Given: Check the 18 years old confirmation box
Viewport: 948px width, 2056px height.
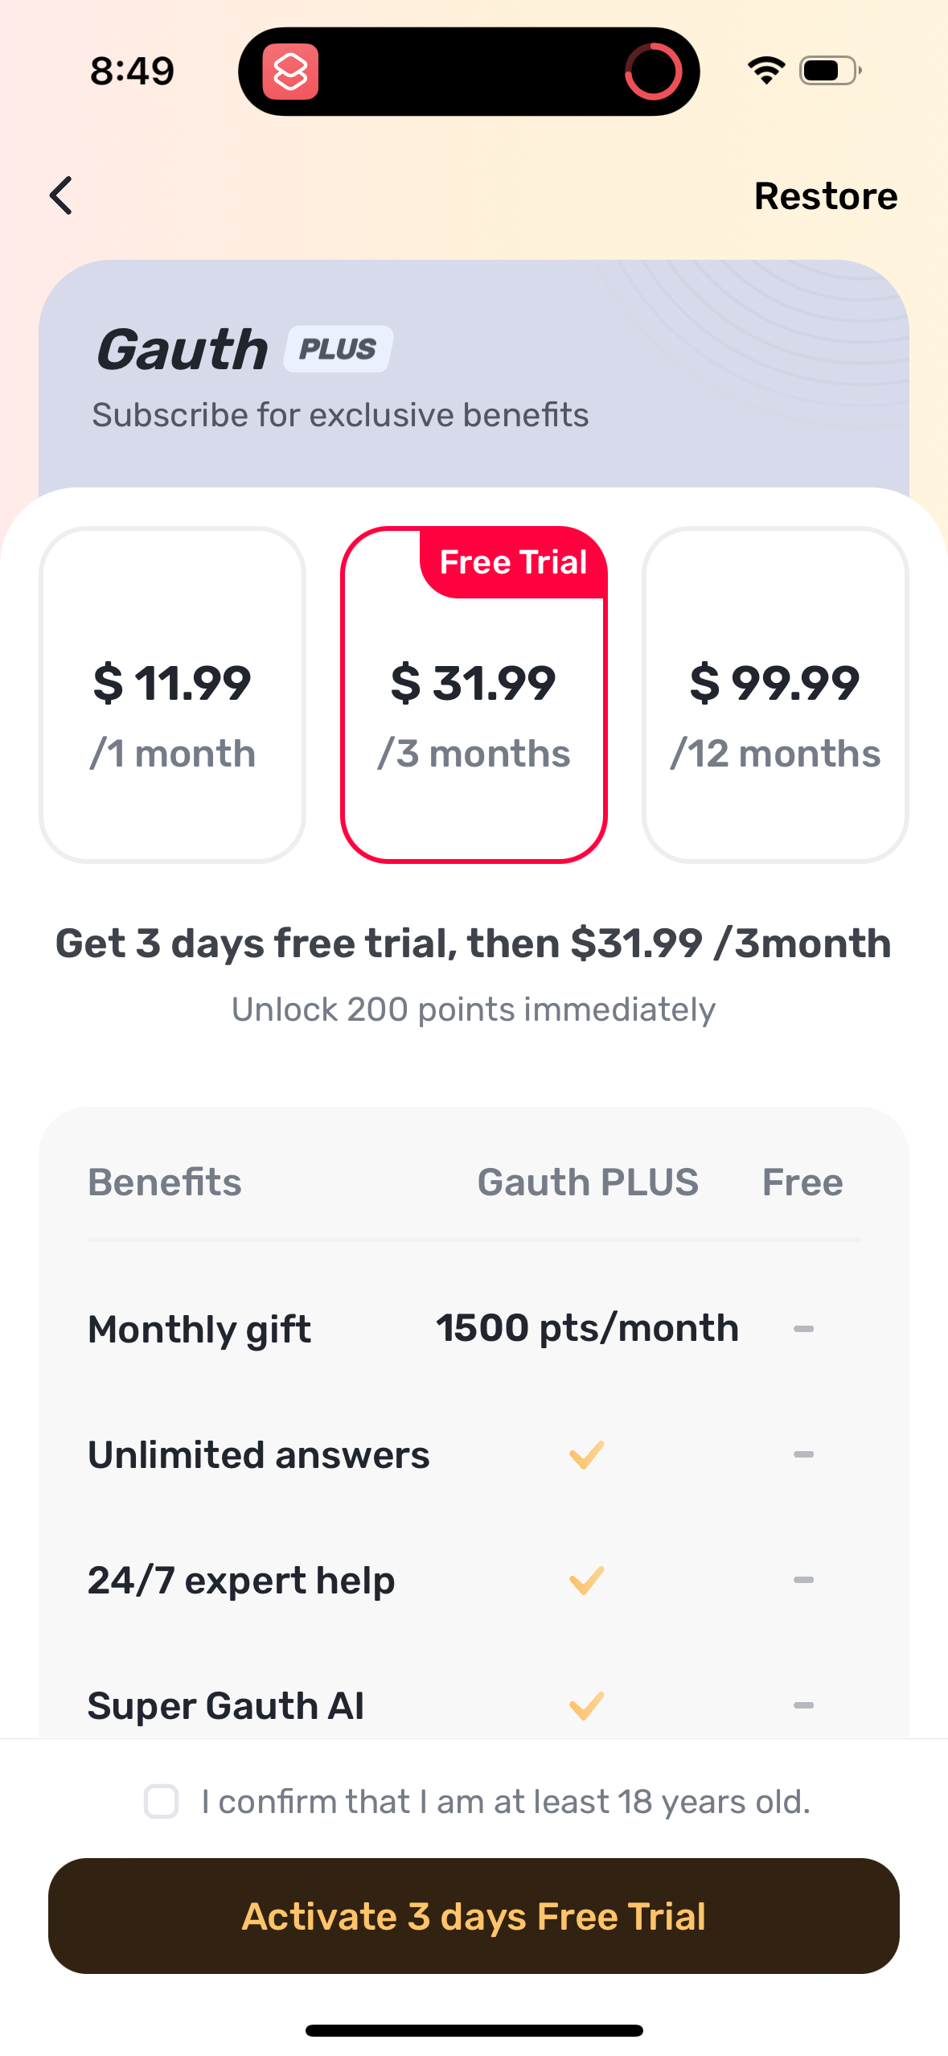Looking at the screenshot, I should tap(161, 1801).
